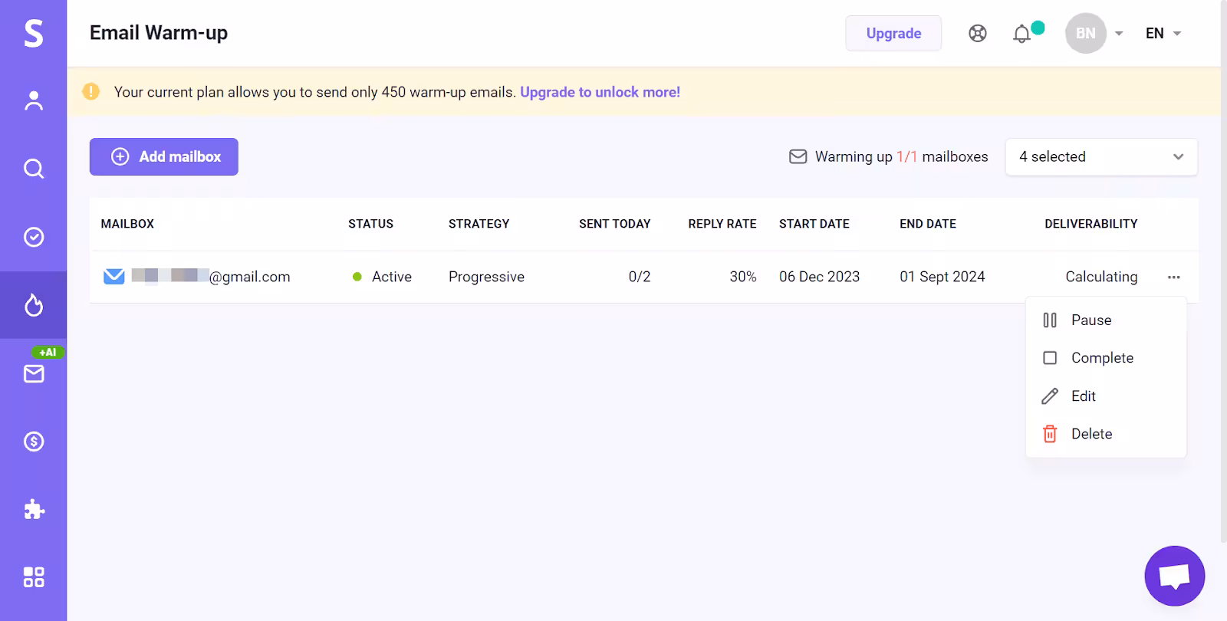Open the search finder icon in sidebar
Viewport: 1227px width, 621px height.
pyautogui.click(x=33, y=169)
